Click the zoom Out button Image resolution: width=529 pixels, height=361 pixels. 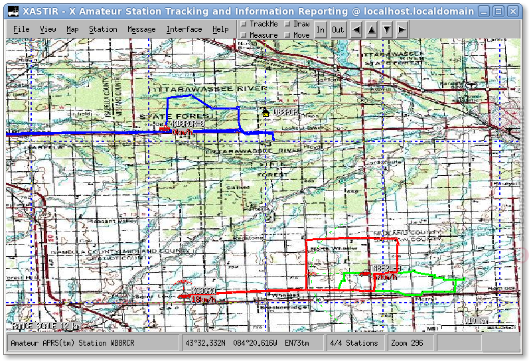click(x=338, y=30)
